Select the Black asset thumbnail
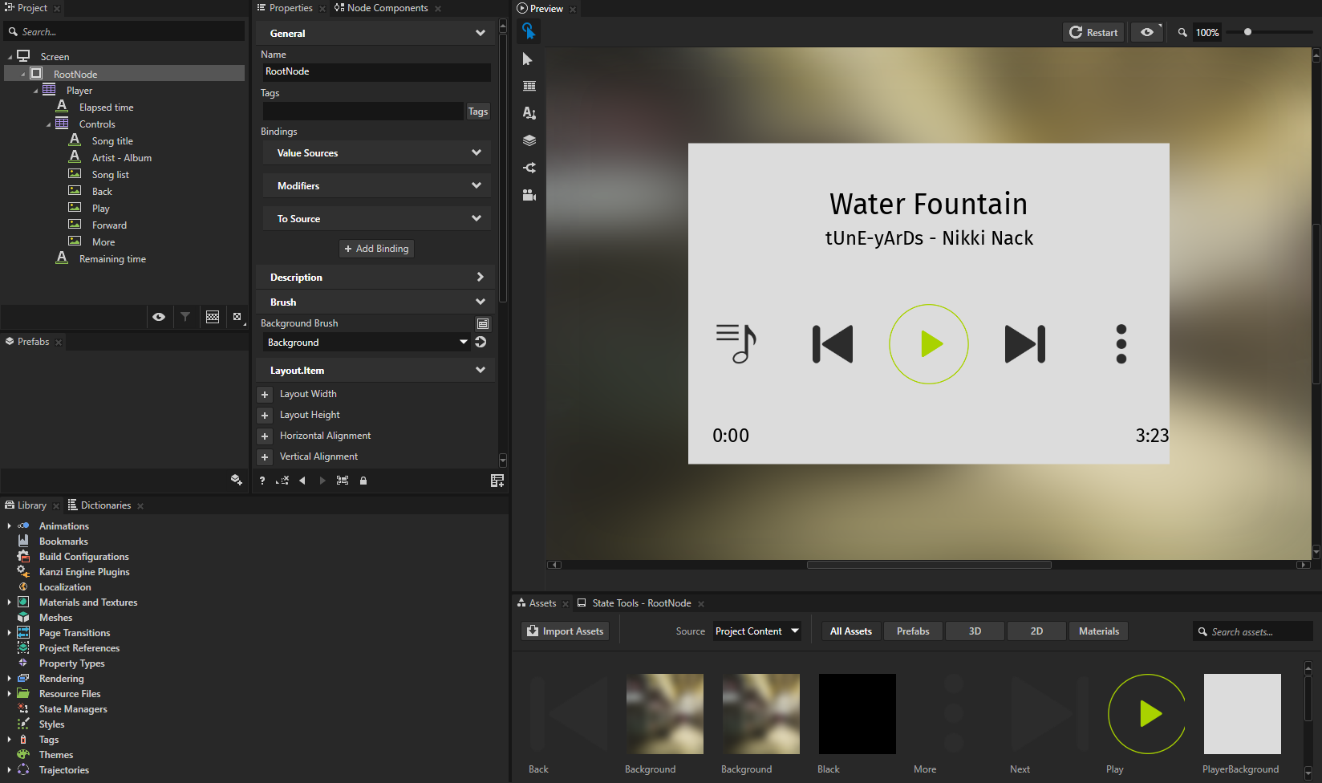 857,714
